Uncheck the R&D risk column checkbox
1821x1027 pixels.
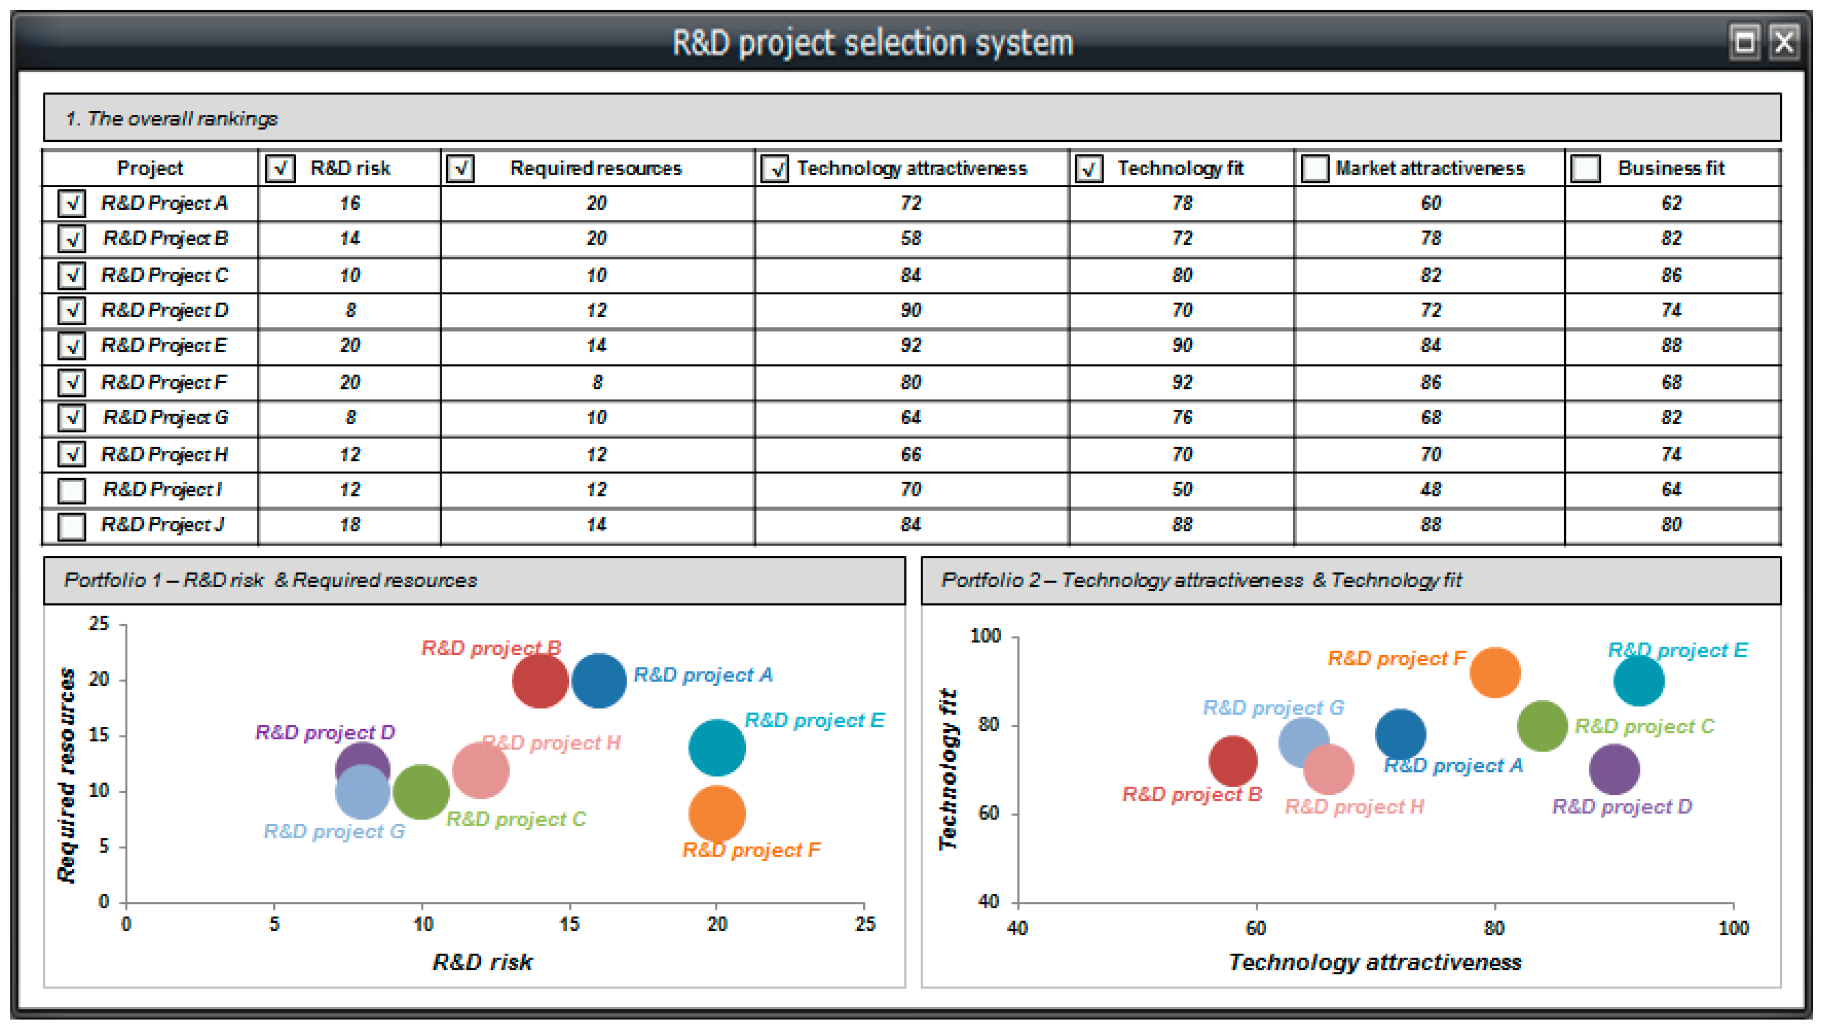(x=280, y=169)
